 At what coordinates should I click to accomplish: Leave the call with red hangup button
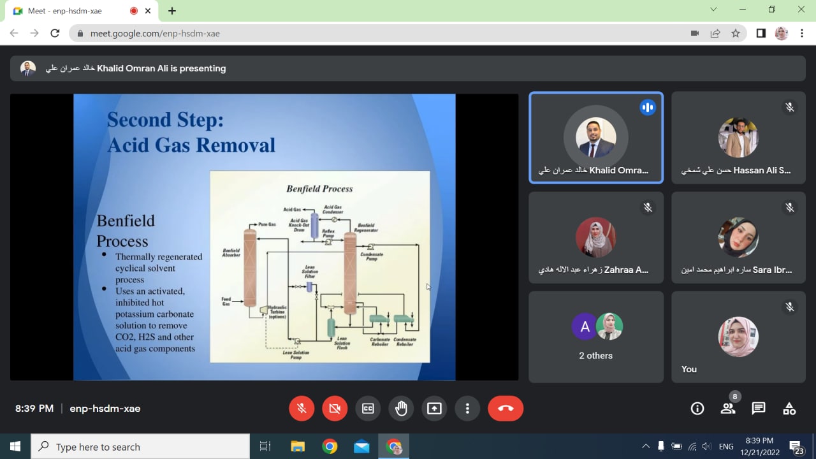[506, 409]
